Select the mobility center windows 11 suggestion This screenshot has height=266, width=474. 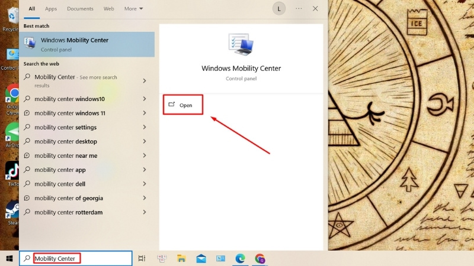(87, 113)
